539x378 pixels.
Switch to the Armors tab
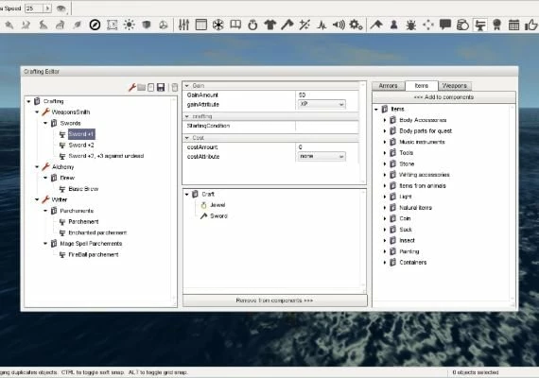tap(388, 86)
